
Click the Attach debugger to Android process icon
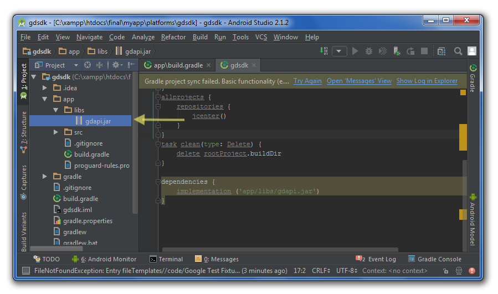coord(397,51)
